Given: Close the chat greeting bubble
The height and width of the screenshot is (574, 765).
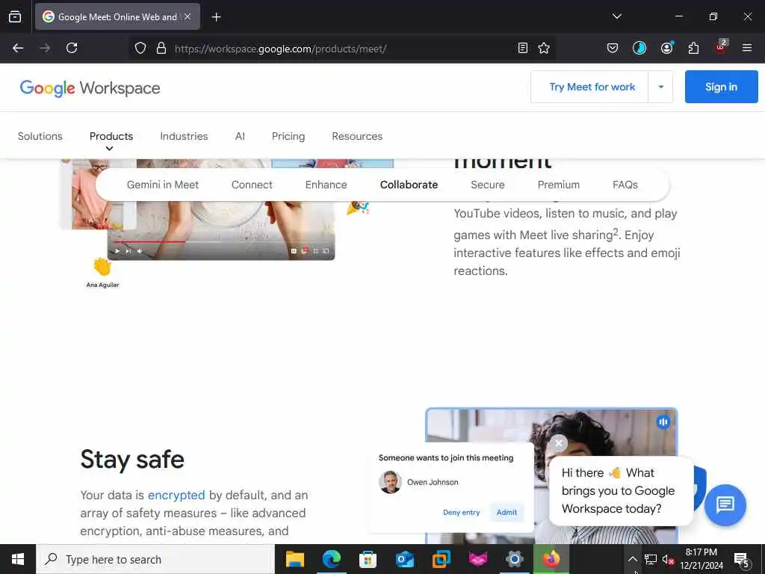Looking at the screenshot, I should click(559, 443).
